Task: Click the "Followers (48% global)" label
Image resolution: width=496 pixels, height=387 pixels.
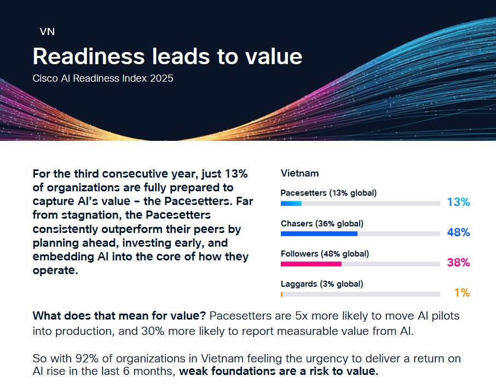Action: click(325, 254)
